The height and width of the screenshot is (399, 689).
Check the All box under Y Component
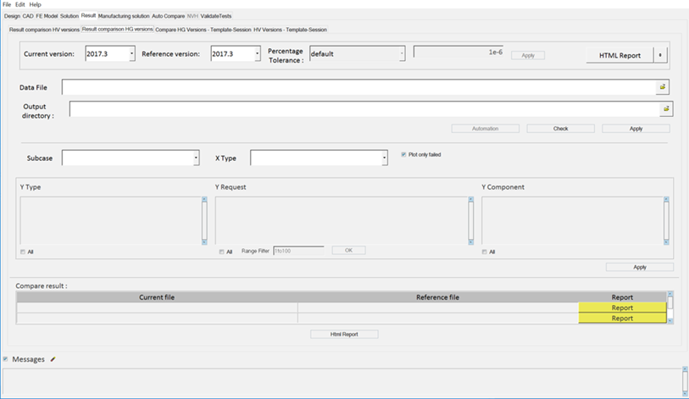(x=485, y=252)
